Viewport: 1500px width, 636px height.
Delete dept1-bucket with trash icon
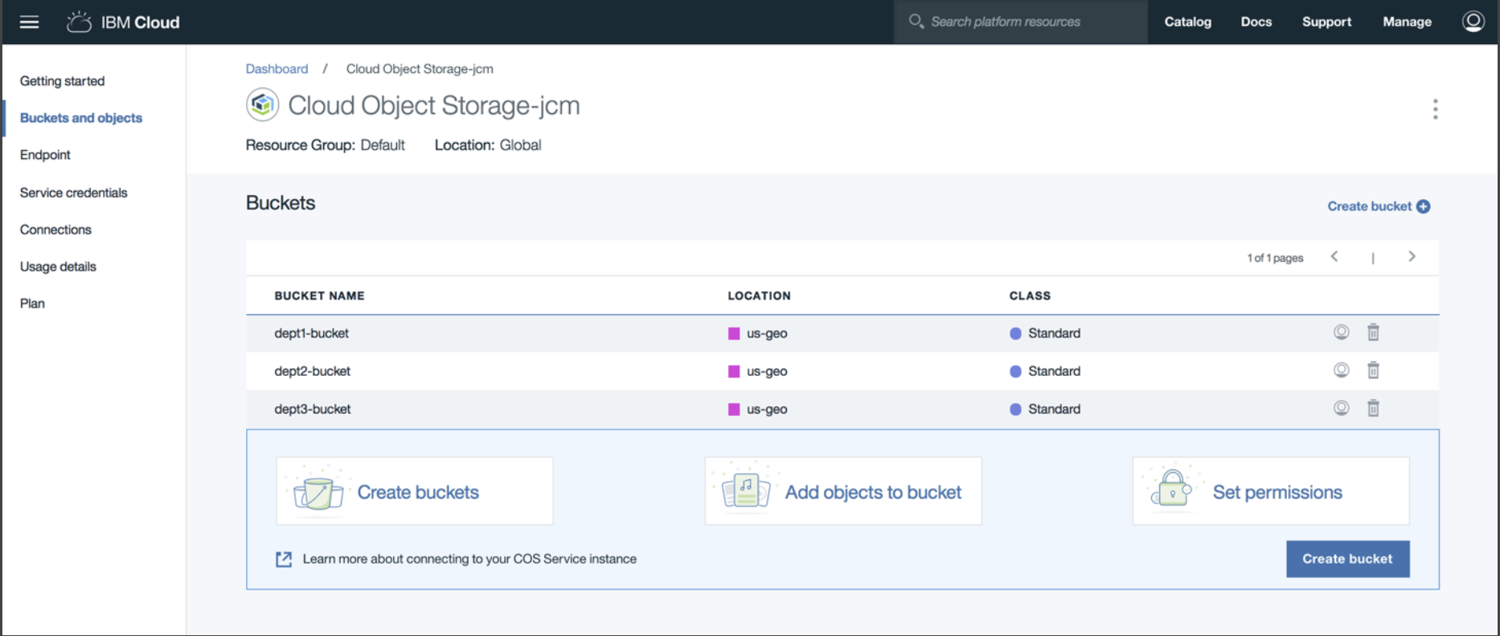coord(1373,332)
